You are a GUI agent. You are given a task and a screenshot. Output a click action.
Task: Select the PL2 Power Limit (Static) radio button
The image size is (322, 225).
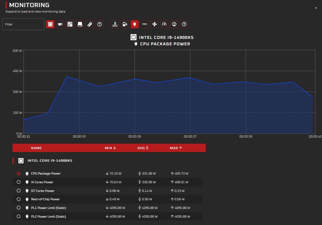19,216
